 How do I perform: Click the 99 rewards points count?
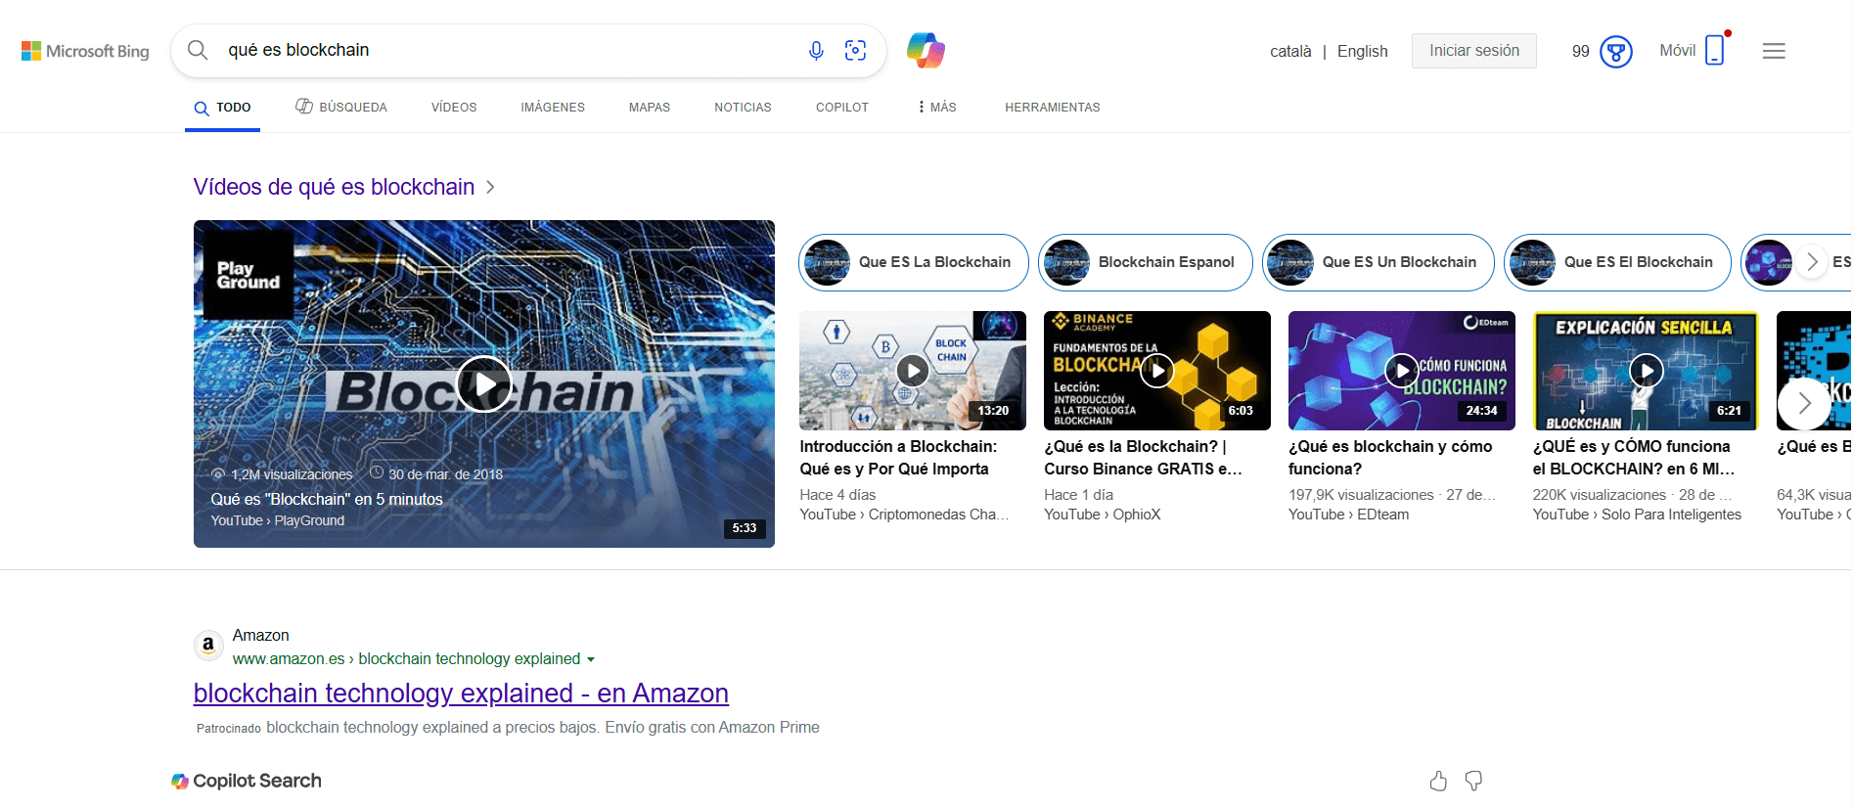tap(1581, 52)
